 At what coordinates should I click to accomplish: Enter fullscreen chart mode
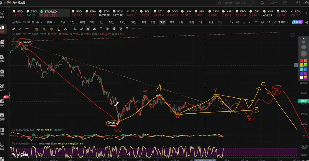269,22
